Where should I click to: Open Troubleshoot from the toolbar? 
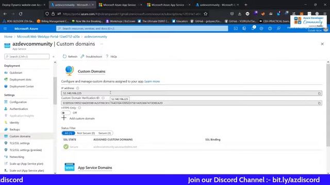tap(91, 57)
